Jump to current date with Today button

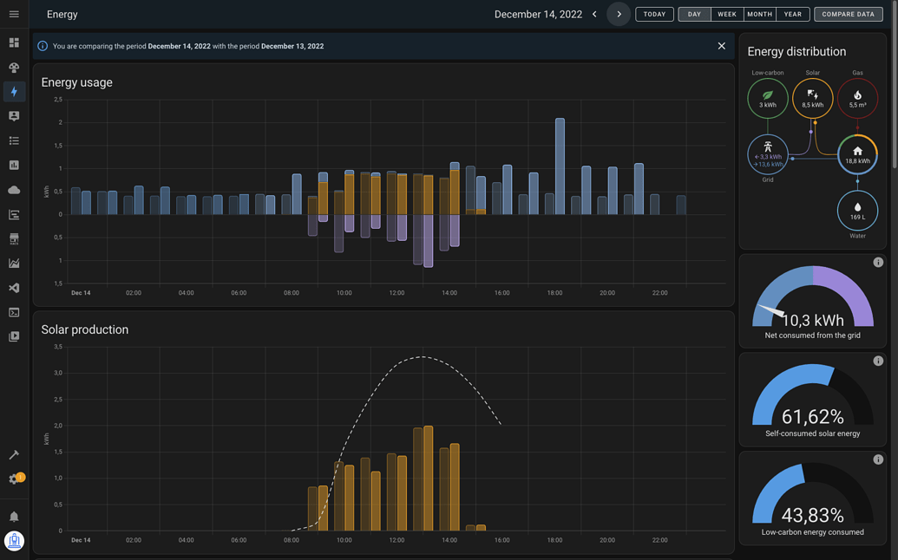[654, 15]
